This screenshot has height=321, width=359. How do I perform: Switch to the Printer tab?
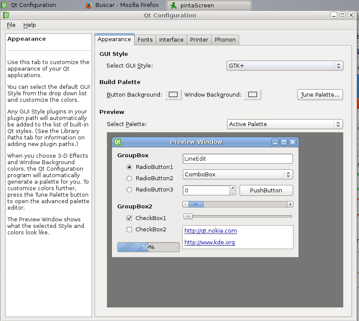(199, 40)
